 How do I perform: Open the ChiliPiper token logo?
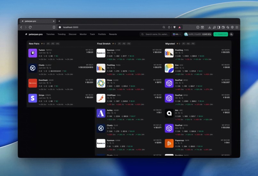pyautogui.click(x=101, y=98)
